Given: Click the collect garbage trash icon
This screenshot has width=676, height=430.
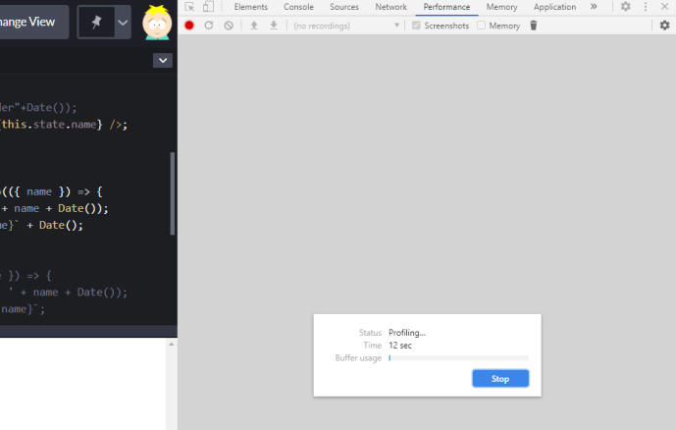Looking at the screenshot, I should (x=534, y=26).
